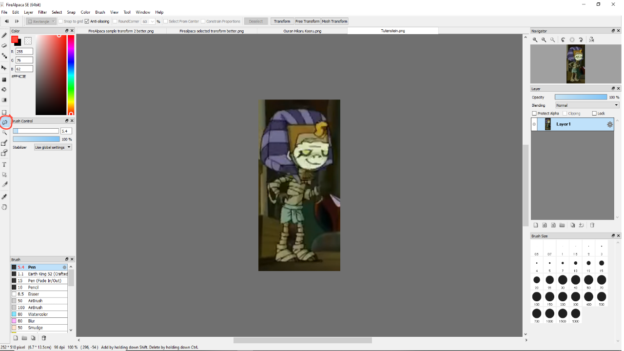Open the Filter menu
This screenshot has height=351, width=624.
click(42, 12)
